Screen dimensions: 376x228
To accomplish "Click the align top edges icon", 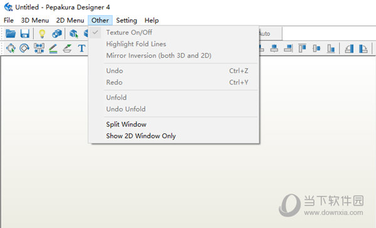I will click(303, 48).
